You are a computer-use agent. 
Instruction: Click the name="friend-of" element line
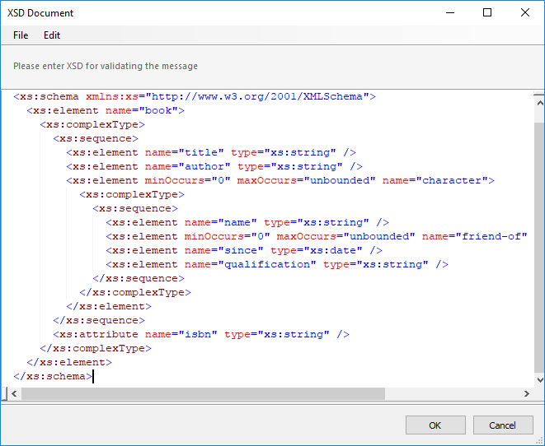tap(317, 236)
